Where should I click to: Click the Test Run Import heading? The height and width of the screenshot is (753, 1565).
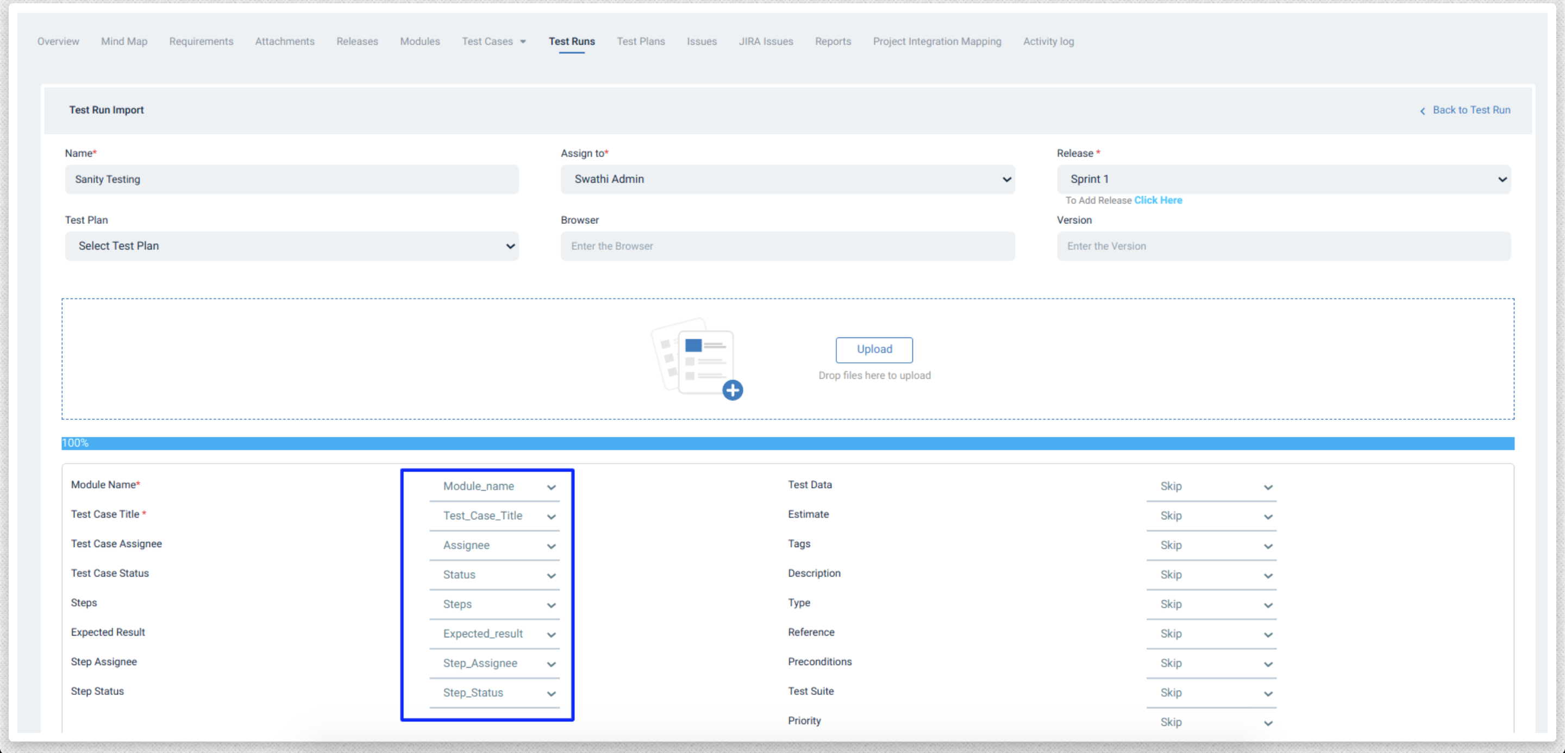coord(107,110)
